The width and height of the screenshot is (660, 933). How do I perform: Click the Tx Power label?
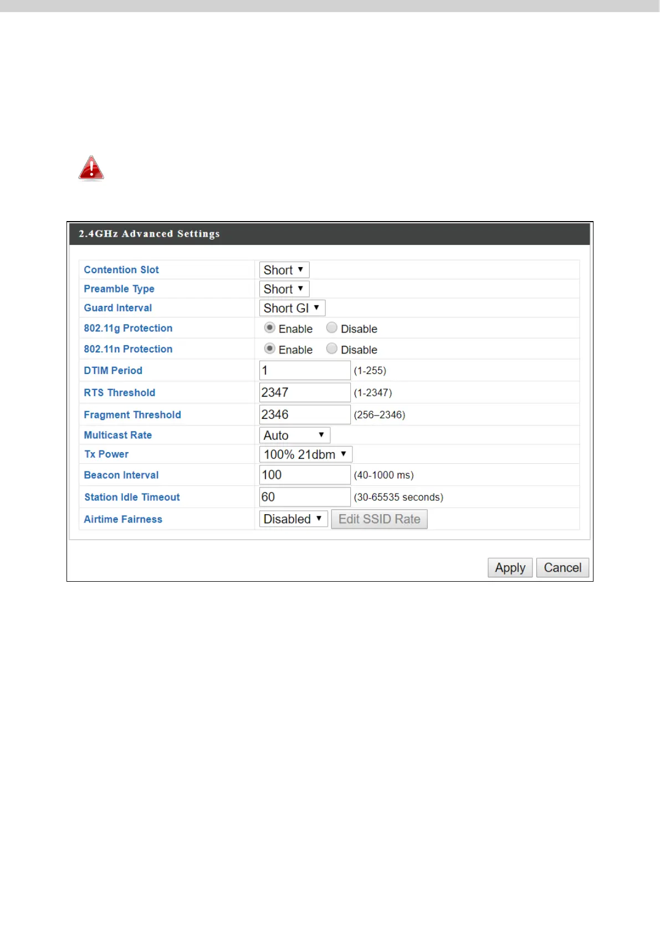pos(106,454)
